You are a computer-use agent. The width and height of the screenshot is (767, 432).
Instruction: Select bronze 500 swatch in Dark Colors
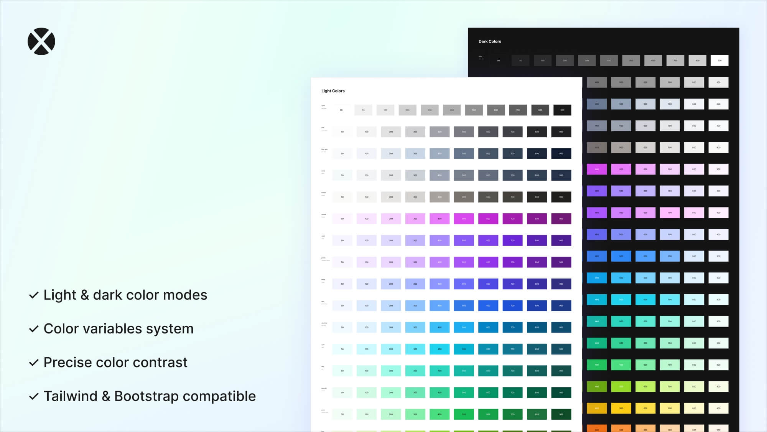pyautogui.click(x=621, y=147)
